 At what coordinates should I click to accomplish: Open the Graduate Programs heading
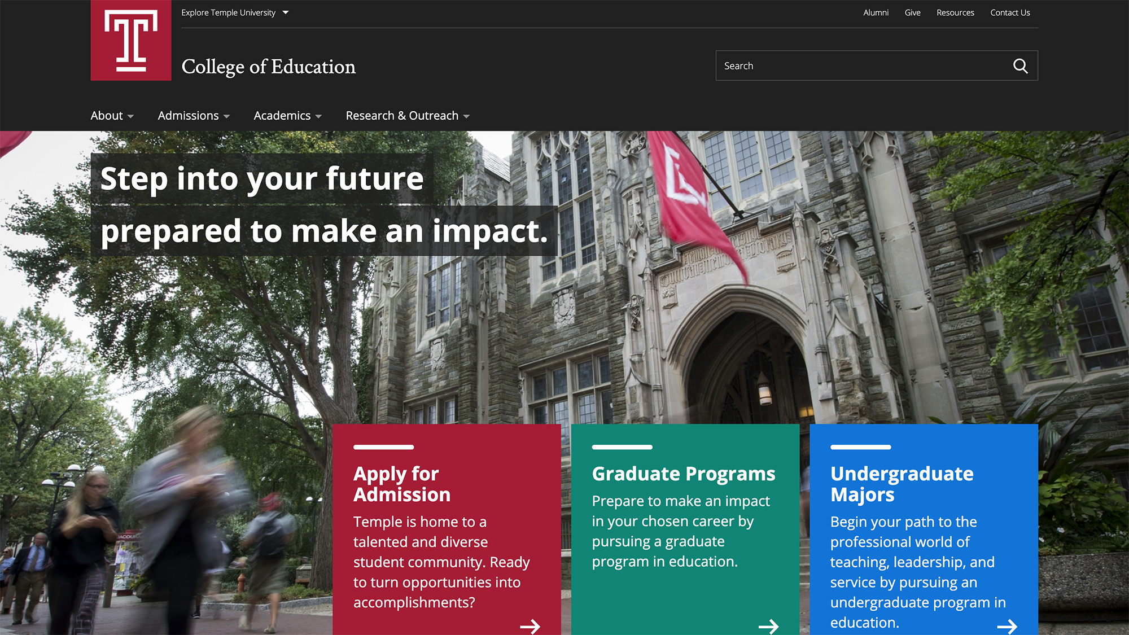pos(684,474)
